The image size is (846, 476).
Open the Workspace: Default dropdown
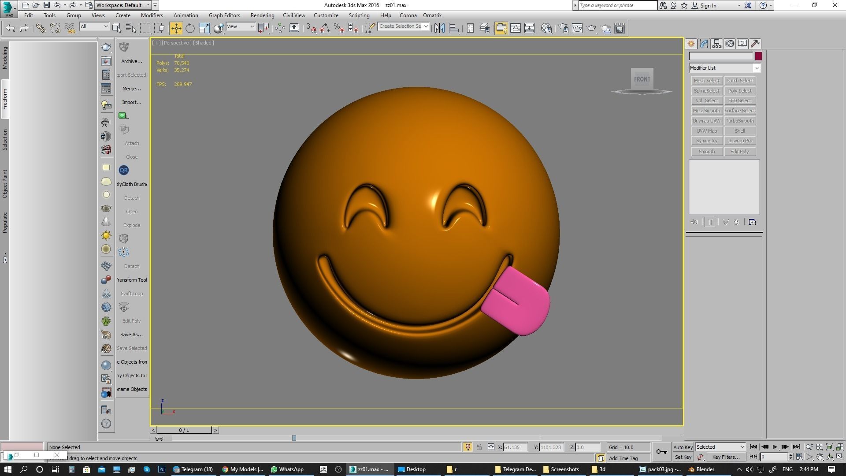click(123, 5)
